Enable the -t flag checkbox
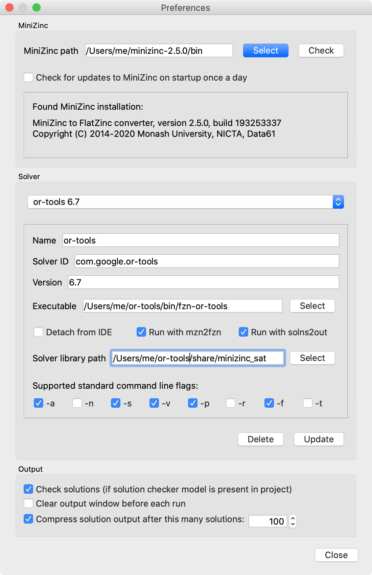Screen dimensions: 372x575 tap(308, 403)
